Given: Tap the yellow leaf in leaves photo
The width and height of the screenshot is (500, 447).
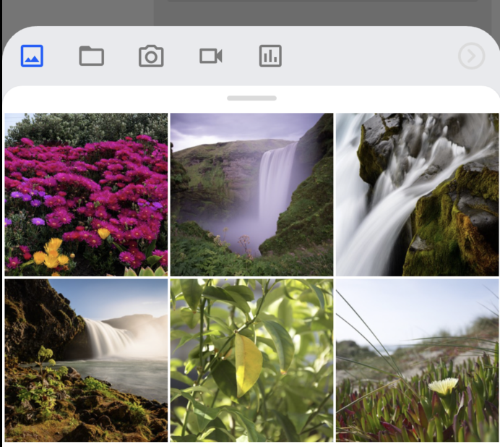Looking at the screenshot, I should click(248, 363).
